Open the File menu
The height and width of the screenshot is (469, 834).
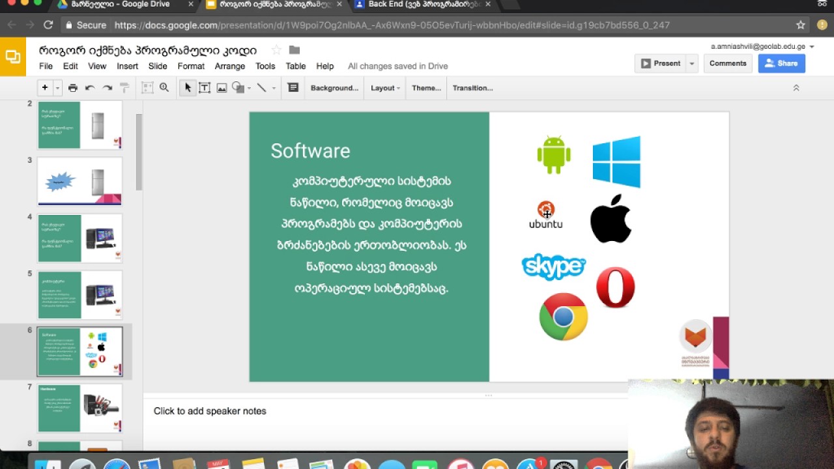coord(46,66)
